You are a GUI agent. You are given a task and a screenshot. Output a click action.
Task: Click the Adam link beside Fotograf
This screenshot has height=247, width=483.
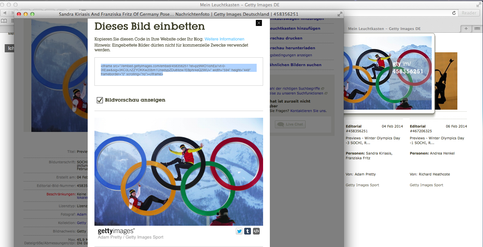(x=82, y=214)
